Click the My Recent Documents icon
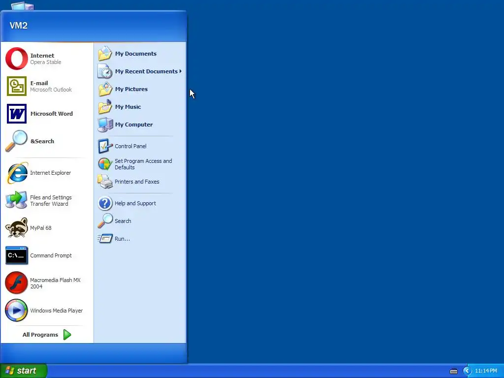Image resolution: width=504 pixels, height=378 pixels. tap(105, 71)
